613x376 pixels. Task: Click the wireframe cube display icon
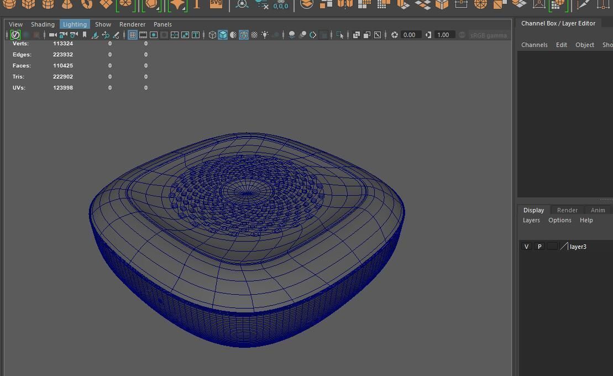point(212,35)
